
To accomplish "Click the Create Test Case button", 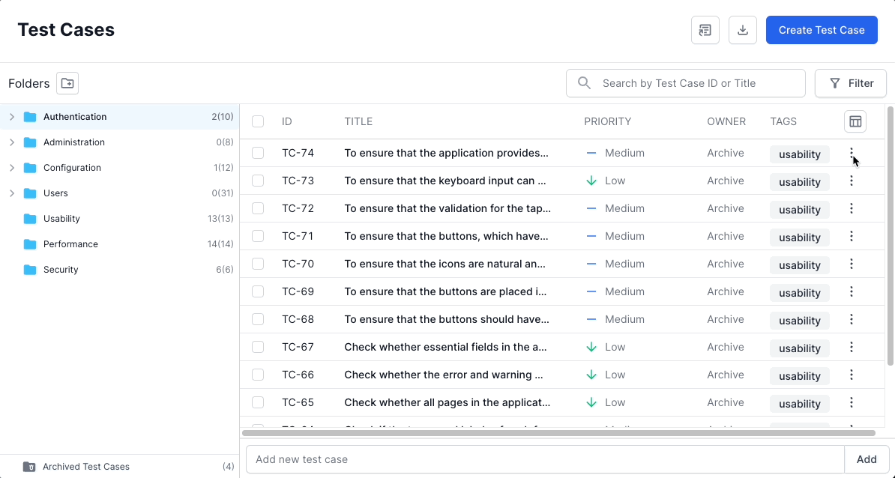I will coord(822,30).
